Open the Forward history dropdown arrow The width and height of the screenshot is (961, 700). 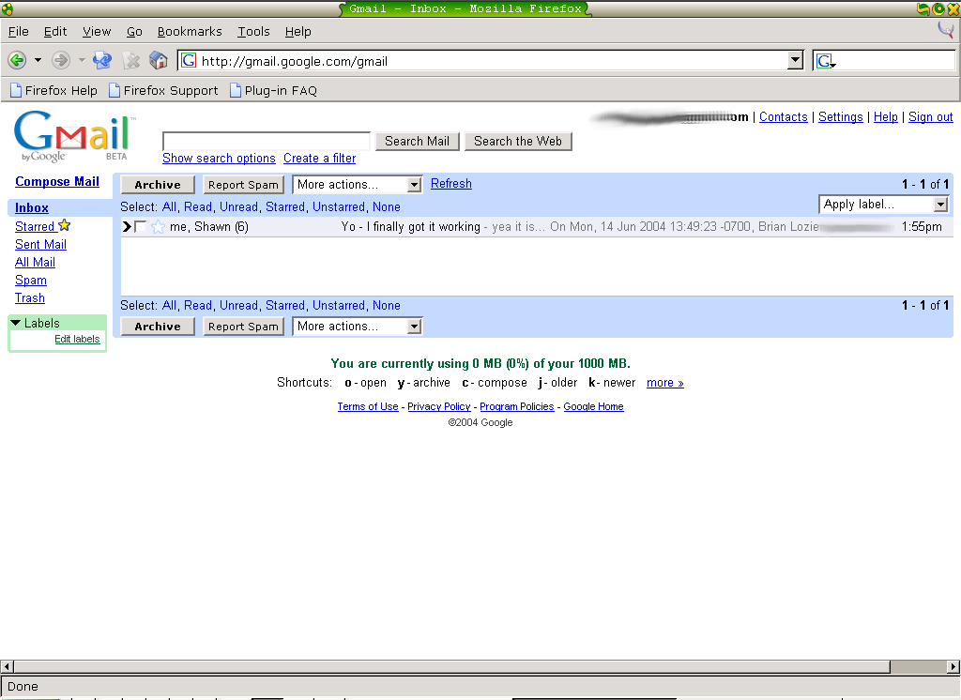82,60
